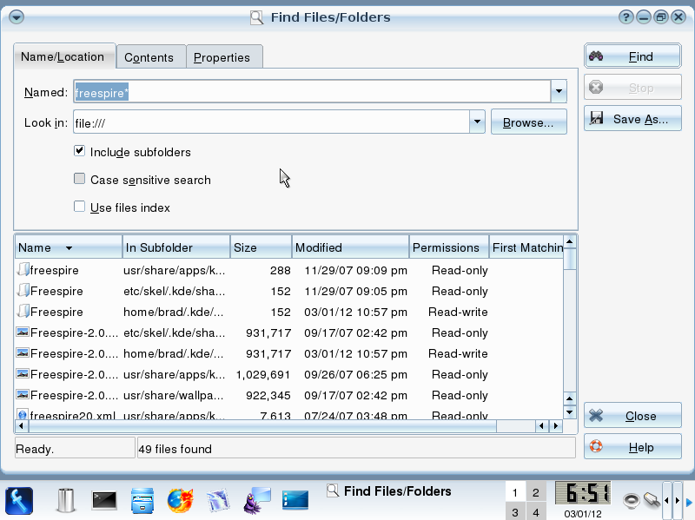The width and height of the screenshot is (695, 520).
Task: Select the Name/Location tab
Action: tap(63, 56)
